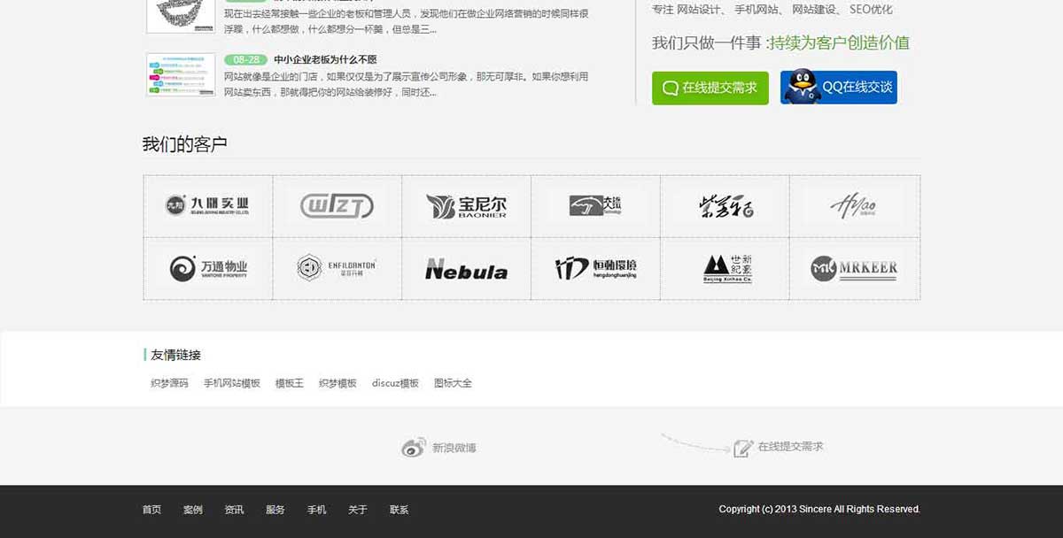Start a chat via QQ在线交谈 button
The image size is (1063, 538).
838,88
